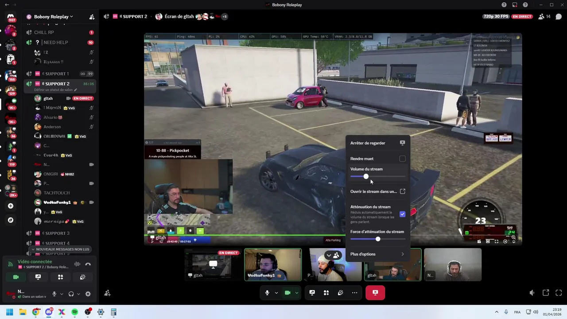Open the Inbox icon in title bar
This screenshot has height=319, width=567.
point(514,5)
